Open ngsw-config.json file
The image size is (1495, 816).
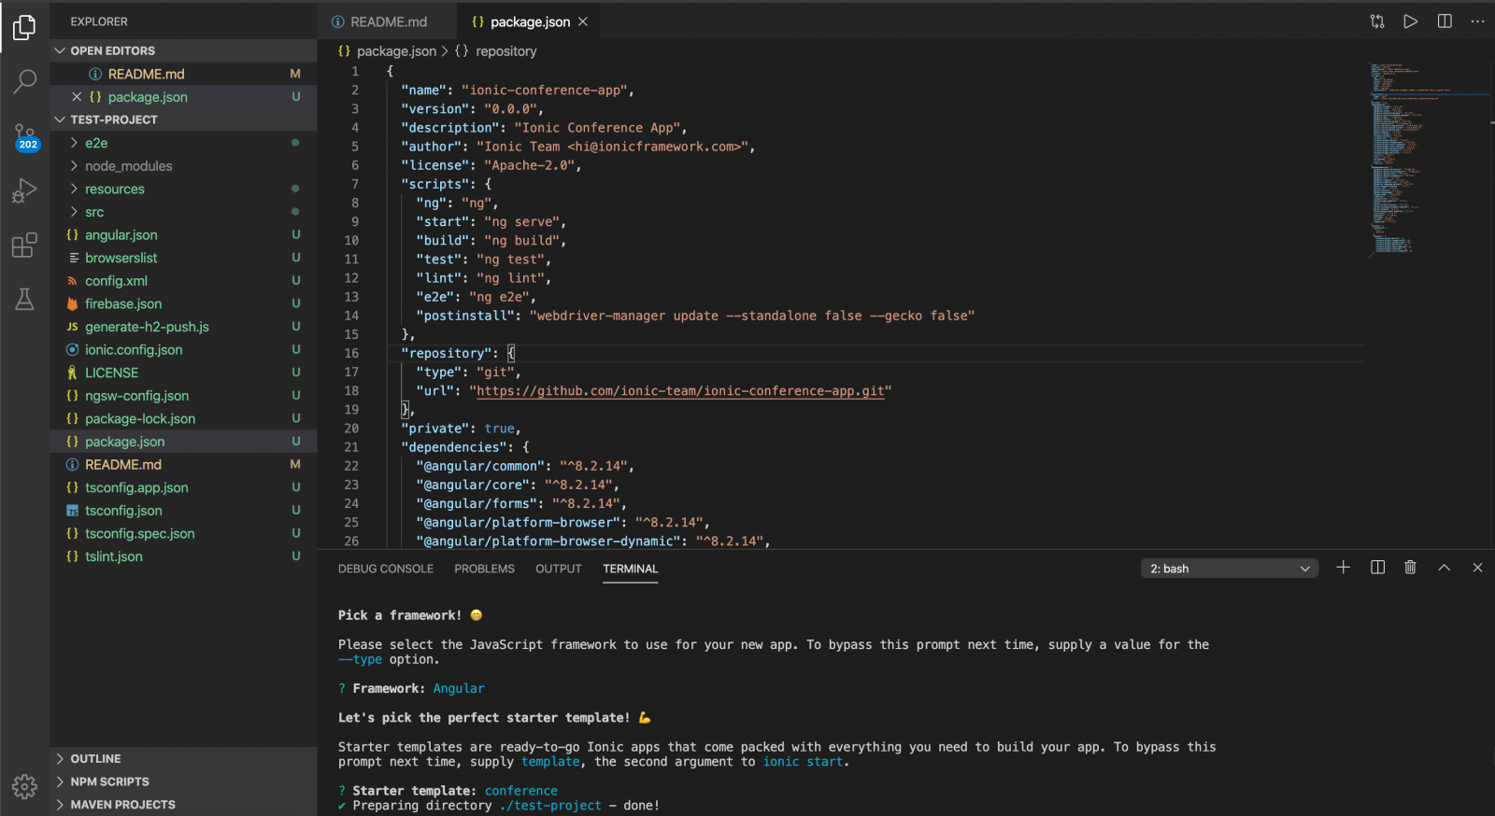tap(183, 396)
